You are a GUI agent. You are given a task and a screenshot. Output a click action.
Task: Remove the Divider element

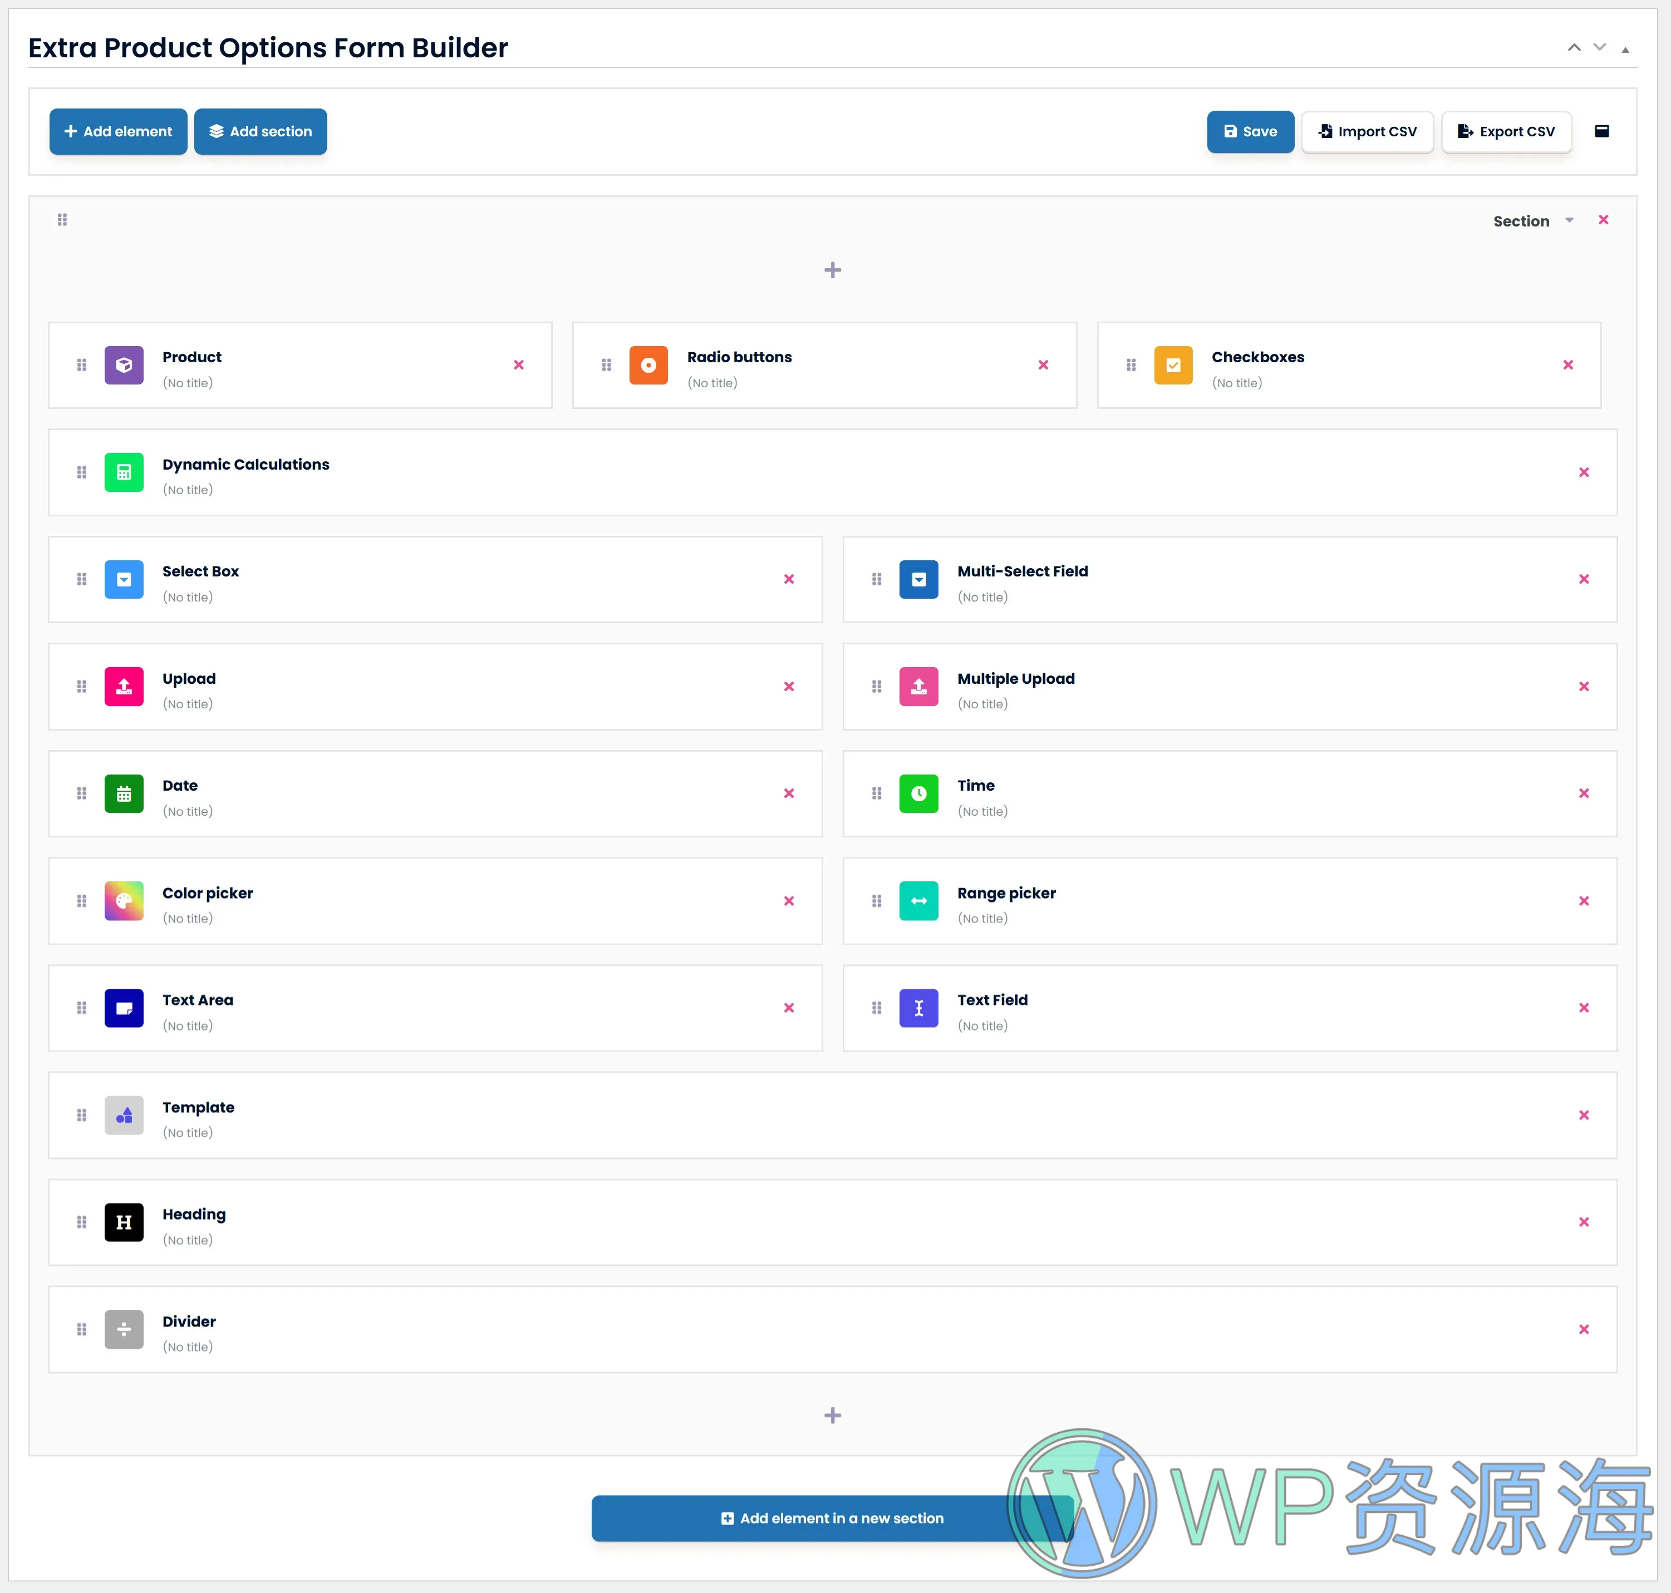point(1584,1329)
